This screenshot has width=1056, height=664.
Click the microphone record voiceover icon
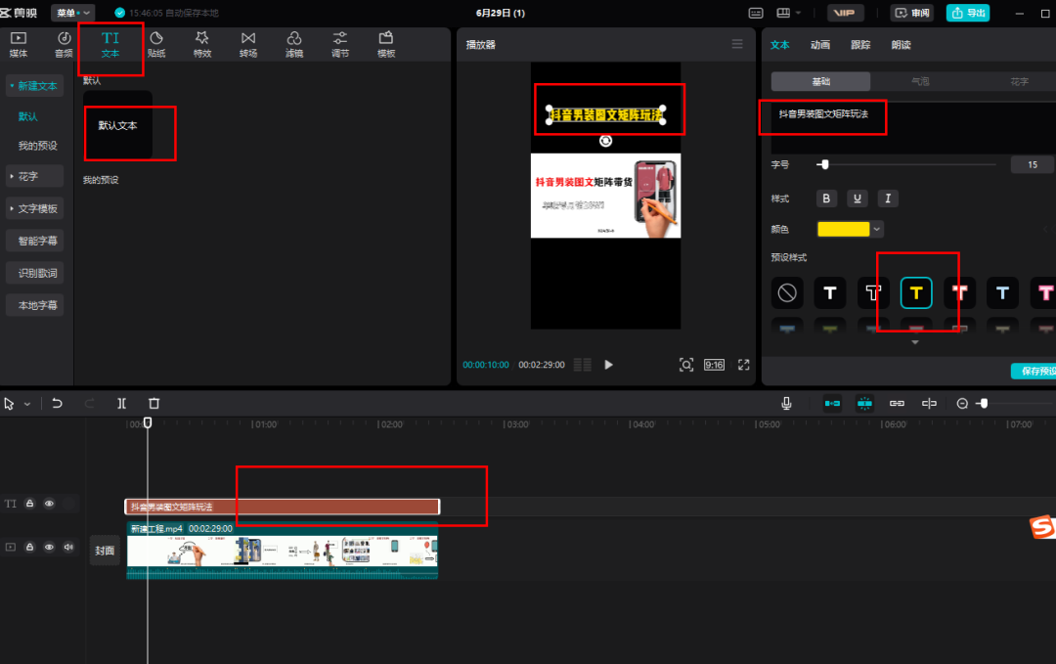click(786, 403)
